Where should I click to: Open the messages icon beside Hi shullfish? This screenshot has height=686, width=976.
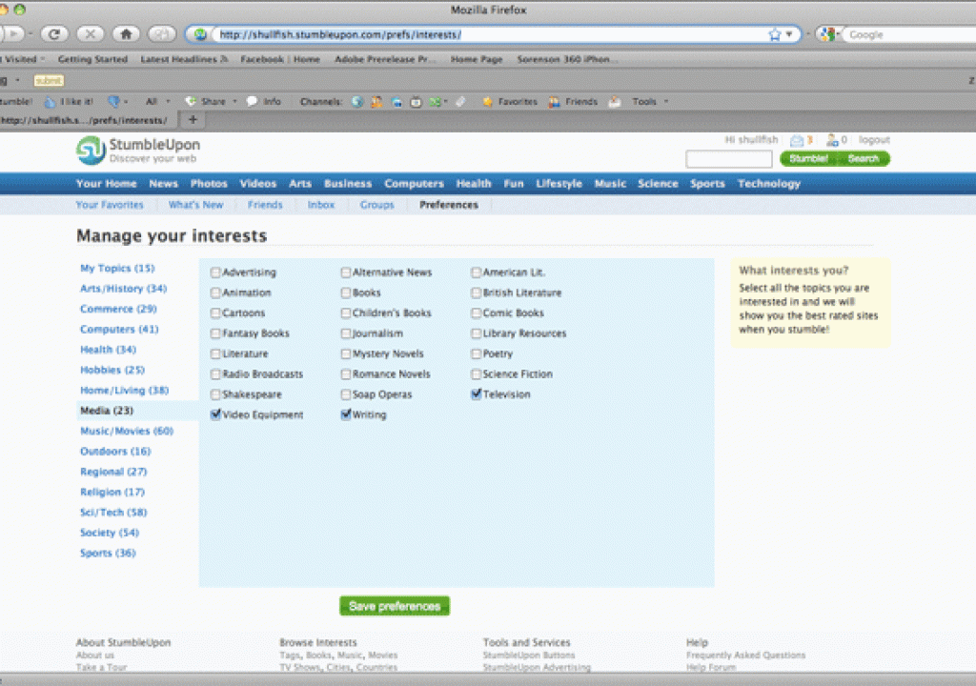pos(797,140)
